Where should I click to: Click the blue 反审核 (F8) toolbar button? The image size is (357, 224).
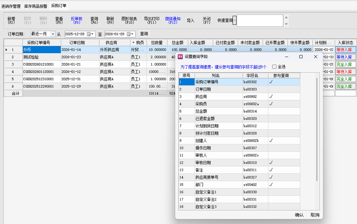click(76, 20)
